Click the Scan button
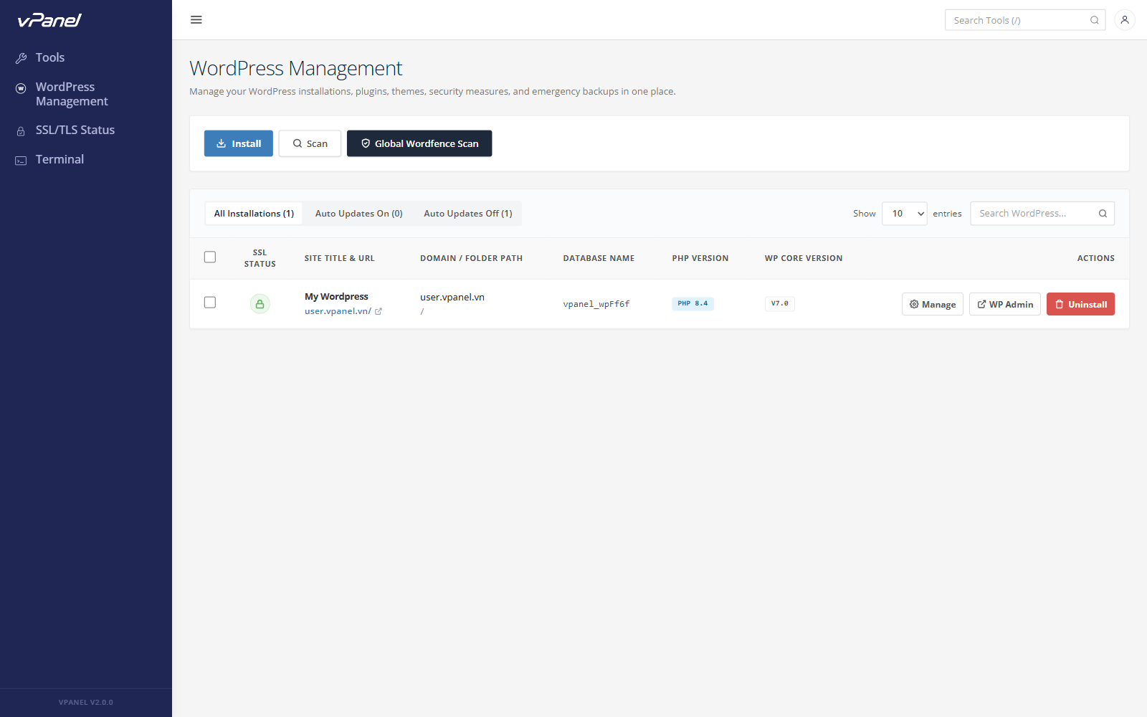 point(310,143)
